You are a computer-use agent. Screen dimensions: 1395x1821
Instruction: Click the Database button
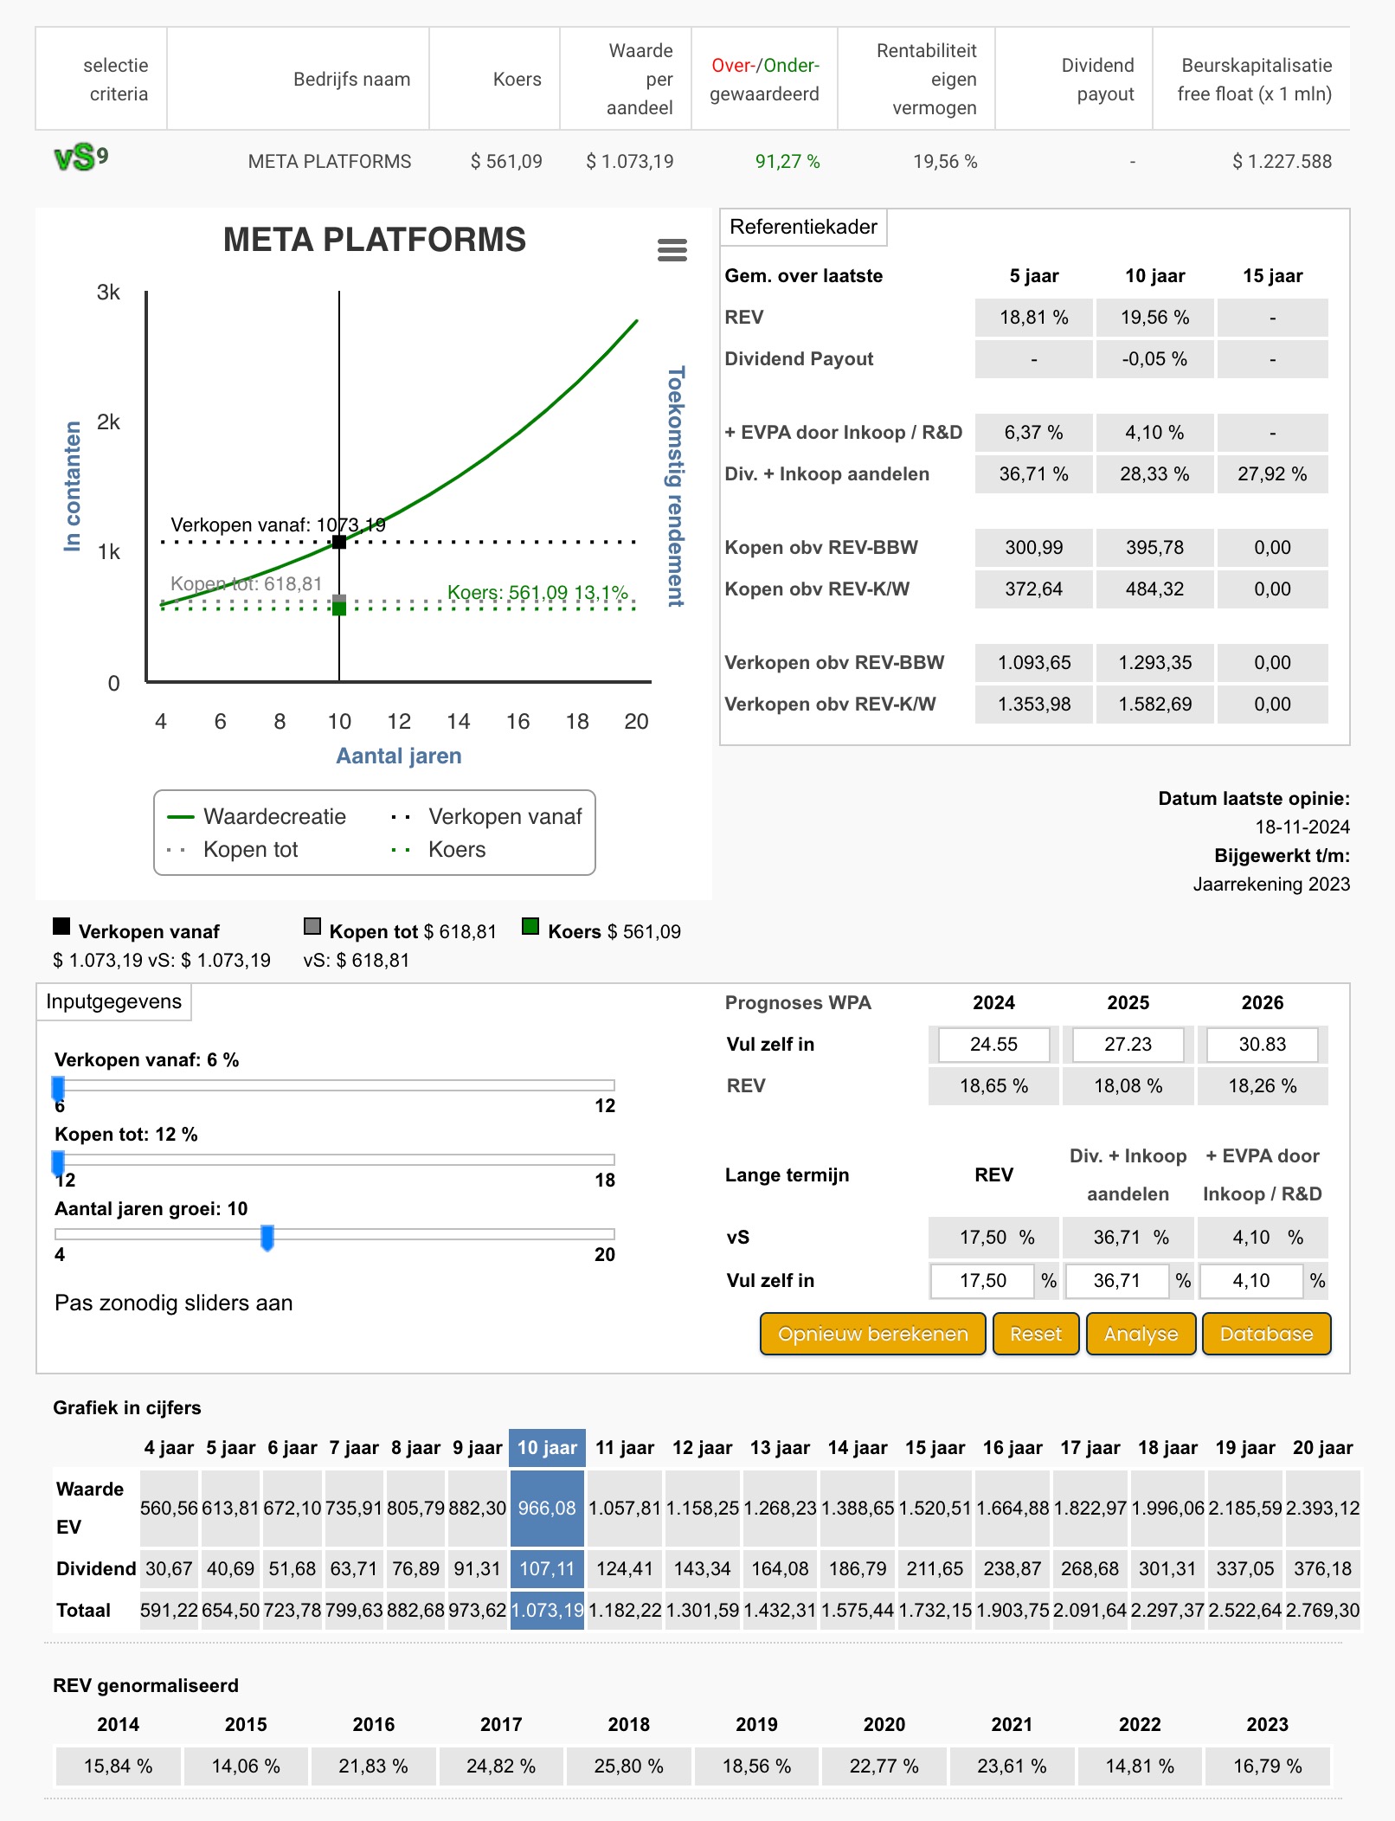click(x=1265, y=1334)
